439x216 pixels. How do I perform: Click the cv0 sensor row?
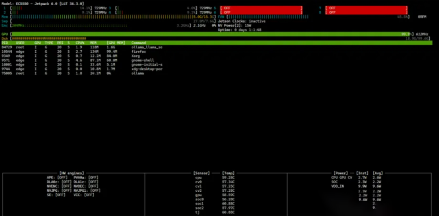pos(215,182)
